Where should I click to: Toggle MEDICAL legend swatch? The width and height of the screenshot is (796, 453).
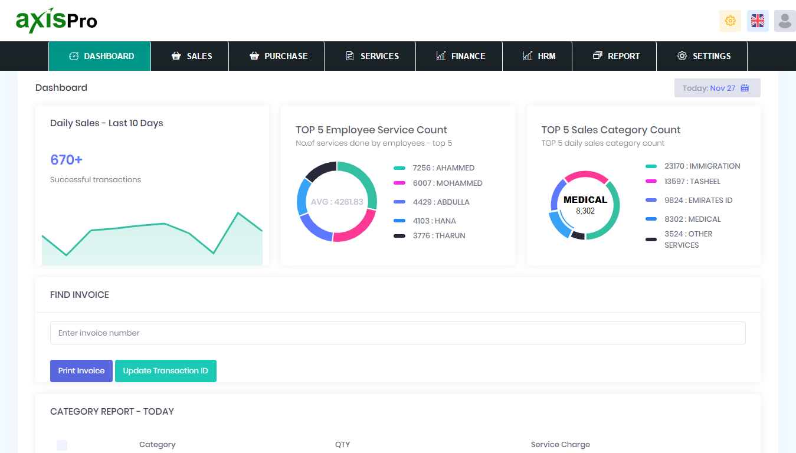pos(651,219)
